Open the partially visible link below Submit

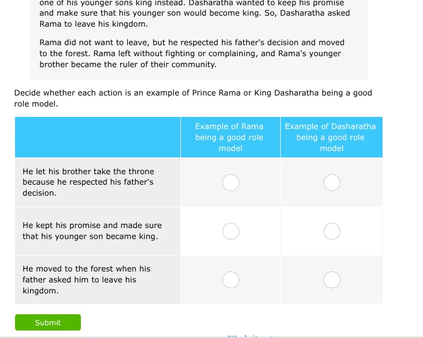pos(250,336)
